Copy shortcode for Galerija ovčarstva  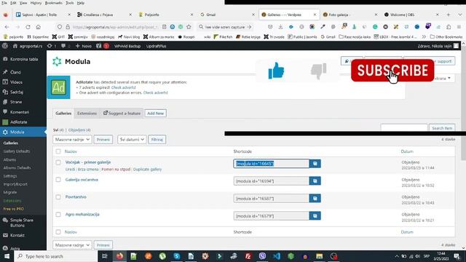pyautogui.click(x=315, y=181)
